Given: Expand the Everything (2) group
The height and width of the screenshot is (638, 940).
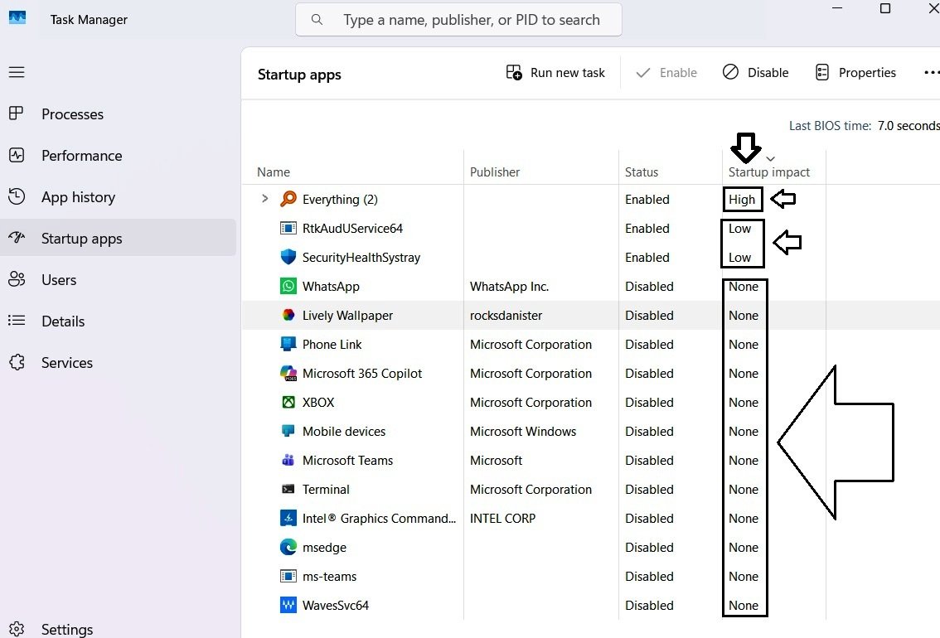Looking at the screenshot, I should click(264, 198).
